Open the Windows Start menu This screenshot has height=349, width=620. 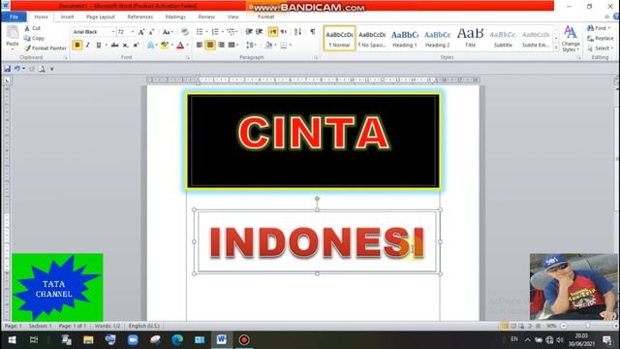click(12, 339)
